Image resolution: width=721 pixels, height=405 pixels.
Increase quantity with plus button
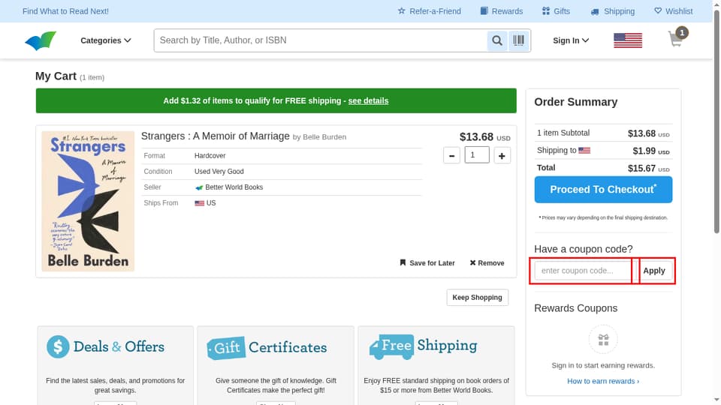(502, 156)
